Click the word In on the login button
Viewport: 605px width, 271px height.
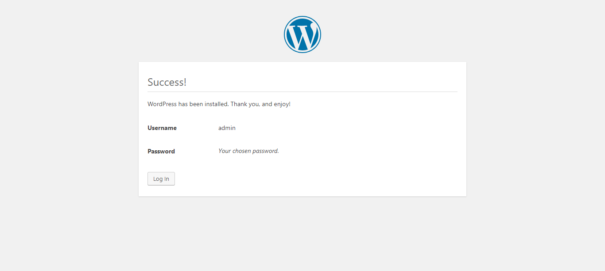[167, 179]
